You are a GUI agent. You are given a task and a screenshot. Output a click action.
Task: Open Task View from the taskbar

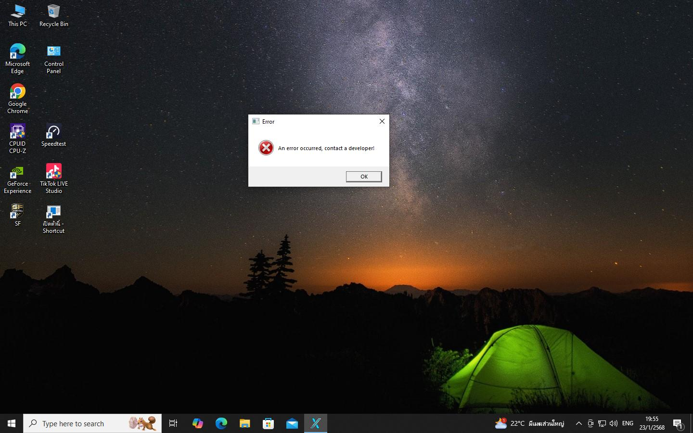pos(173,423)
